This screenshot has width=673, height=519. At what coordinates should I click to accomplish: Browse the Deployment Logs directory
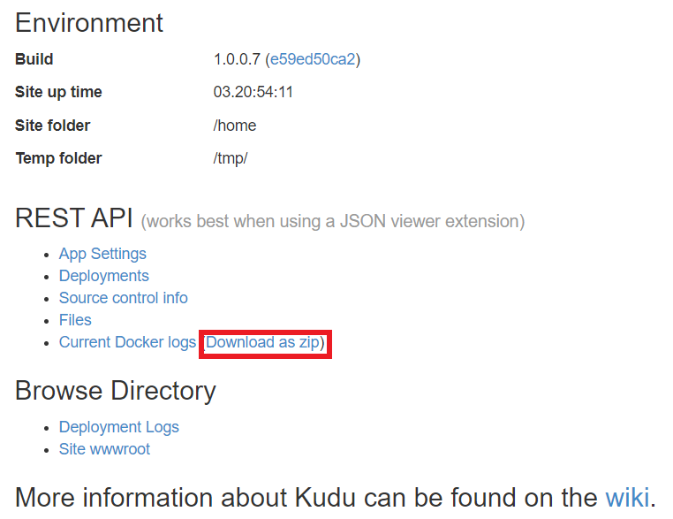pyautogui.click(x=118, y=427)
